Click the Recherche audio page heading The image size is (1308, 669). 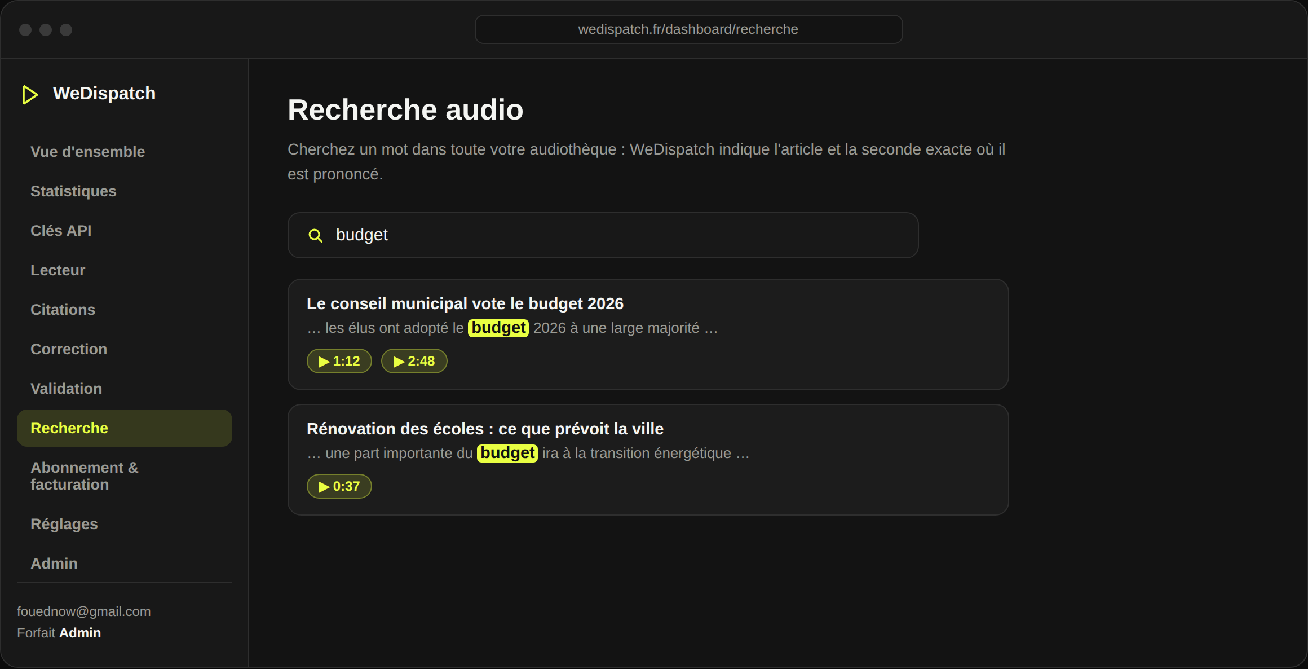tap(405, 109)
